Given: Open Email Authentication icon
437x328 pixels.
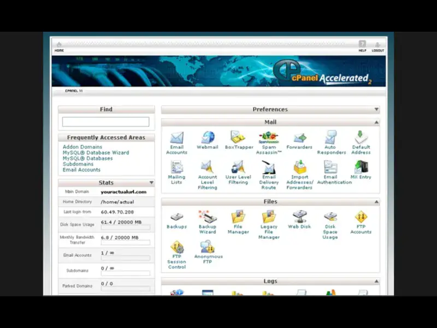Looking at the screenshot, I should 330,167.
